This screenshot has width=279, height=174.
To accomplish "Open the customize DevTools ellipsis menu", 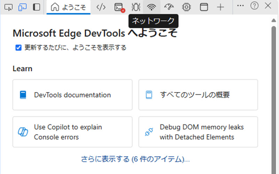I will (240, 6).
